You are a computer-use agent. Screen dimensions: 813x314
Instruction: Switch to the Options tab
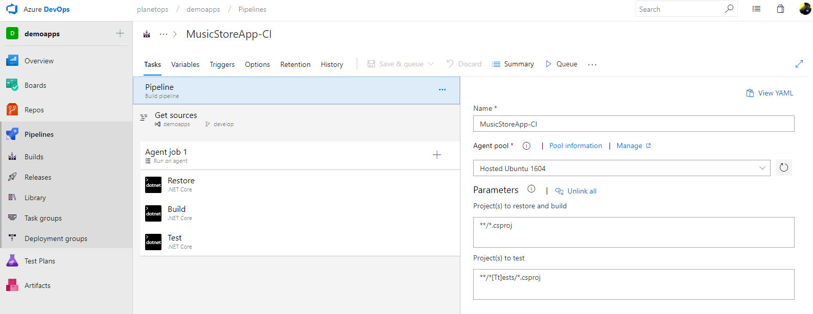tap(258, 64)
